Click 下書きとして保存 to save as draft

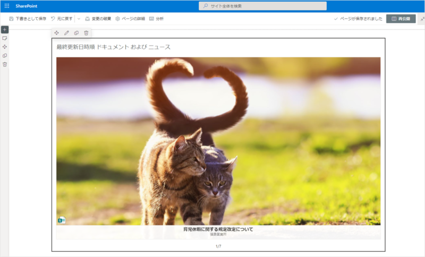(x=28, y=19)
